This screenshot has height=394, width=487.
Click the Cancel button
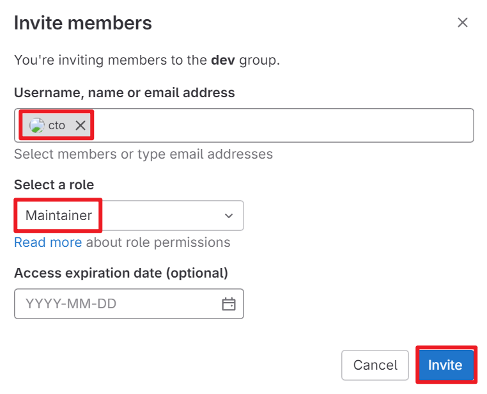pyautogui.click(x=375, y=365)
